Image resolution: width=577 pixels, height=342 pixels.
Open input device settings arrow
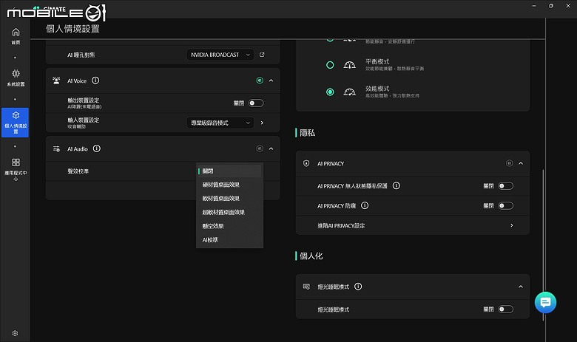262,123
